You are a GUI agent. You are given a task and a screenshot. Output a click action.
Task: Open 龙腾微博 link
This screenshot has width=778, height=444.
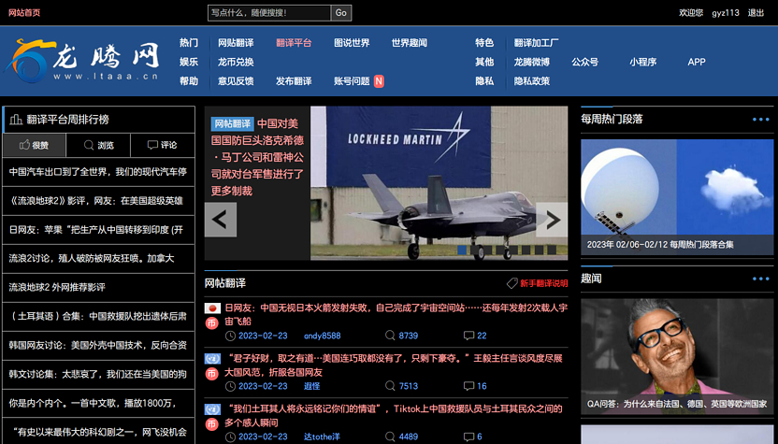pos(532,62)
